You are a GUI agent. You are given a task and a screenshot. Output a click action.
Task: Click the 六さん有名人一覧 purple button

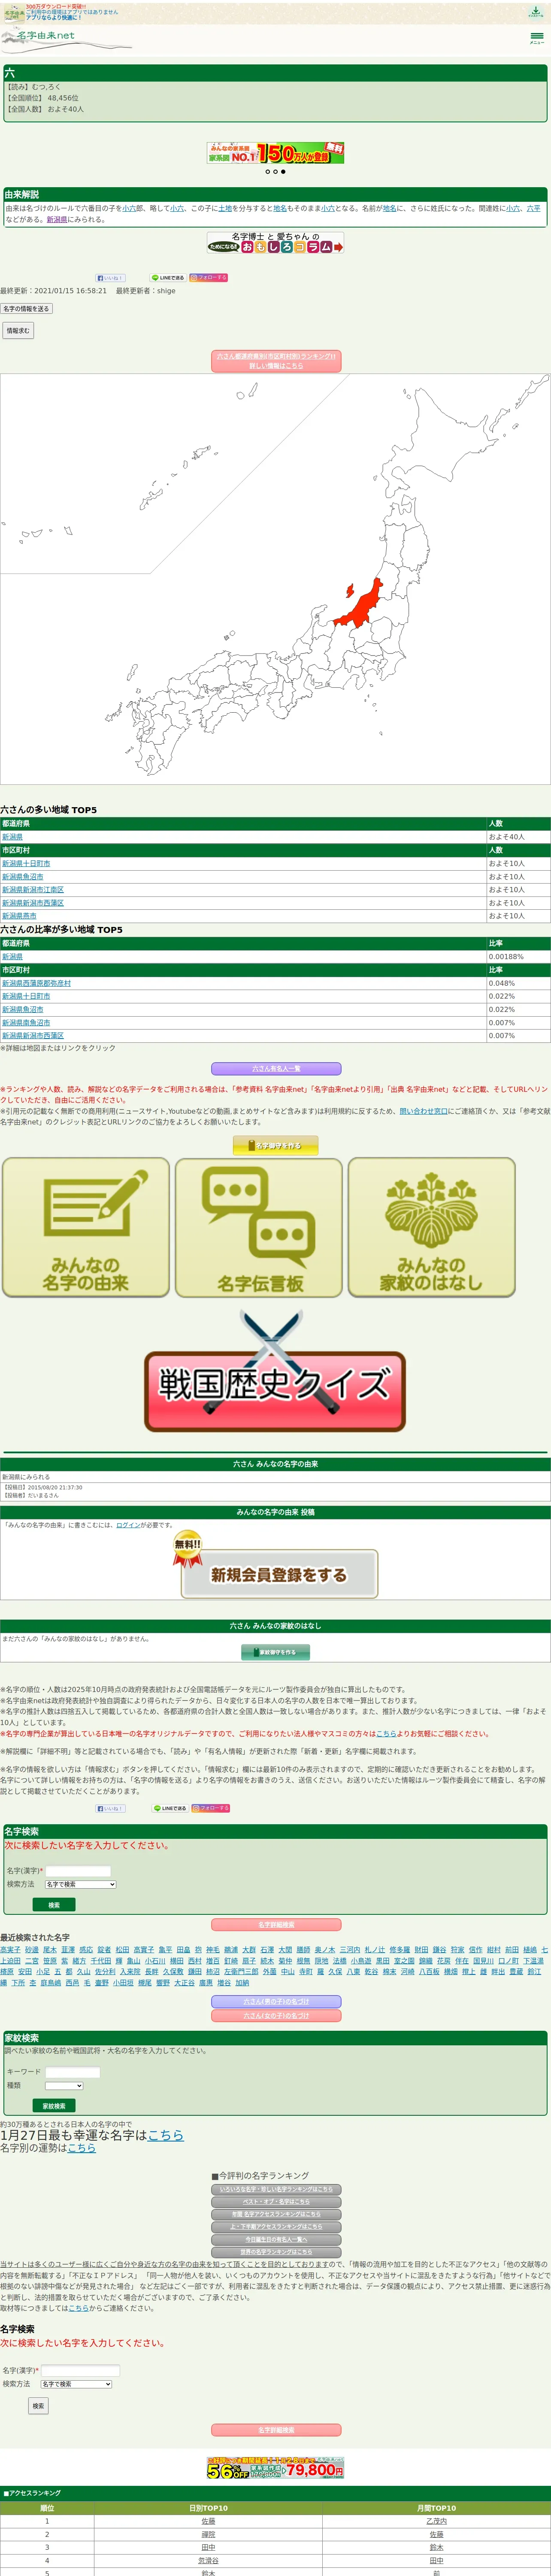point(276,1069)
